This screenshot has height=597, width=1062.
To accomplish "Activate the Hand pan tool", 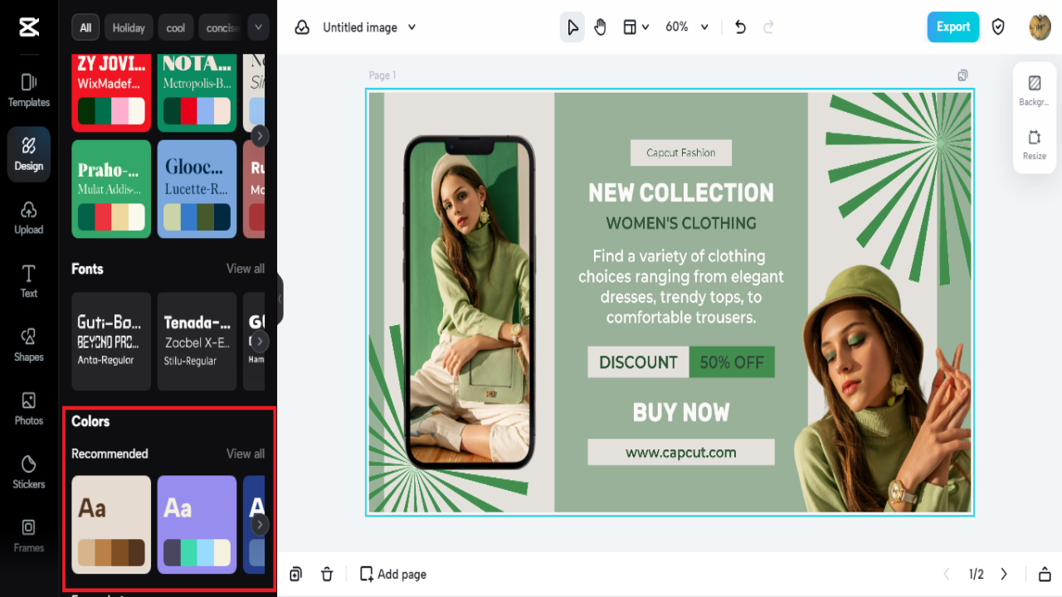I will 601,27.
